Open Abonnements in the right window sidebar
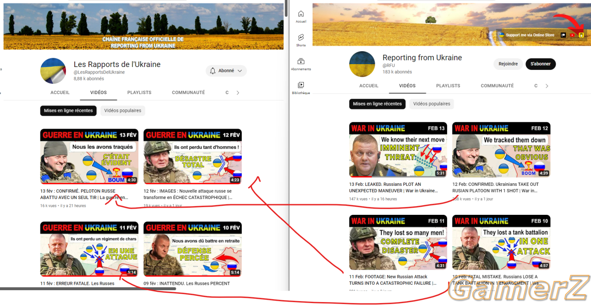 point(301,64)
